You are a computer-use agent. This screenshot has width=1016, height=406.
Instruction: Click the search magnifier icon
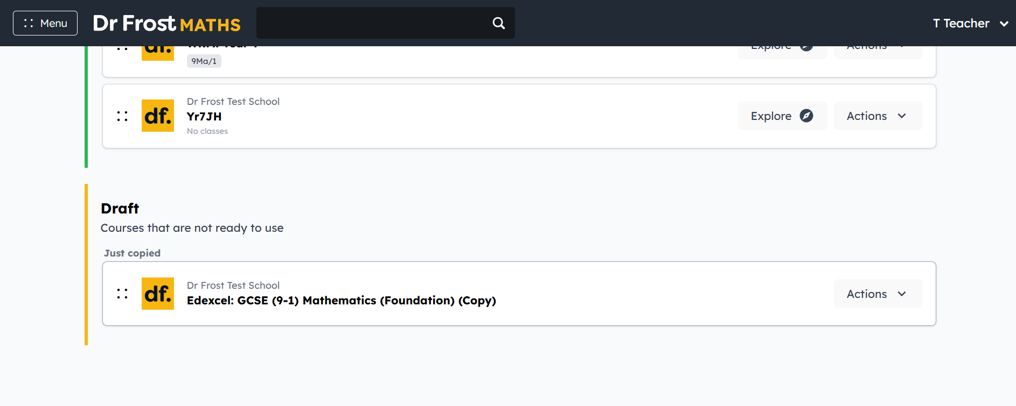pyautogui.click(x=499, y=23)
